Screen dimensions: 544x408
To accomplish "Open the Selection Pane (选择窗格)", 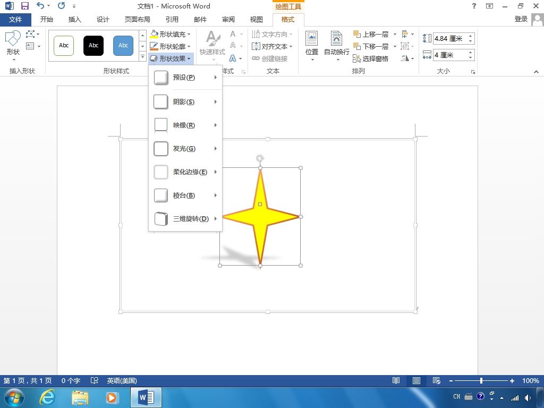I will tap(371, 58).
